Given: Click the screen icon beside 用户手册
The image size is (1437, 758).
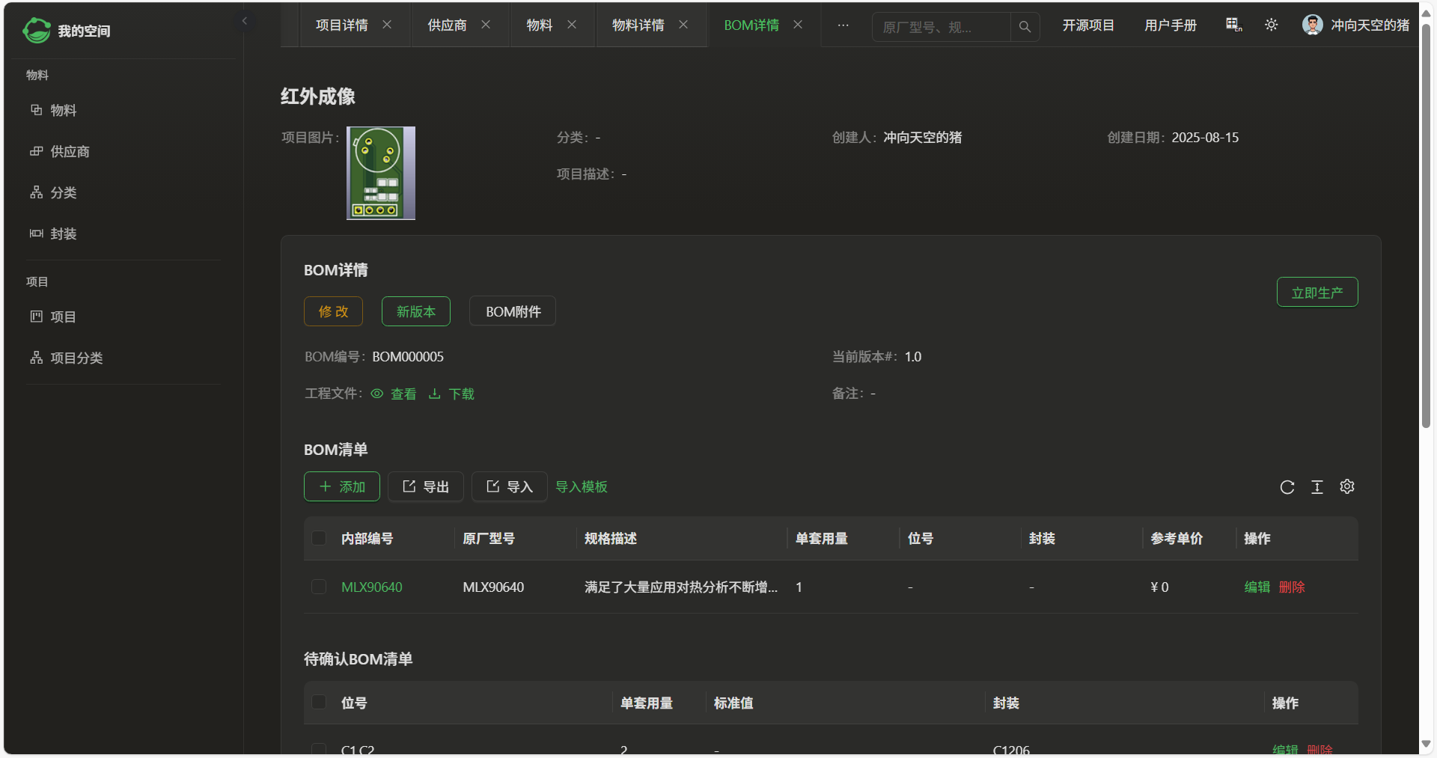Looking at the screenshot, I should (1233, 25).
